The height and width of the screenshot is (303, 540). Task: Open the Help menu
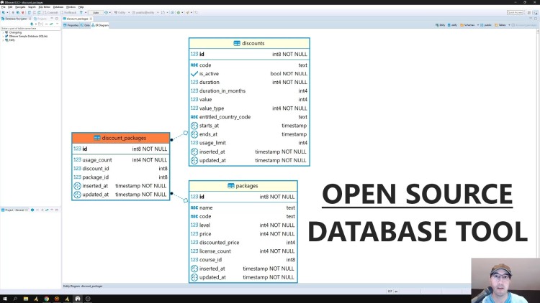[x=81, y=7]
